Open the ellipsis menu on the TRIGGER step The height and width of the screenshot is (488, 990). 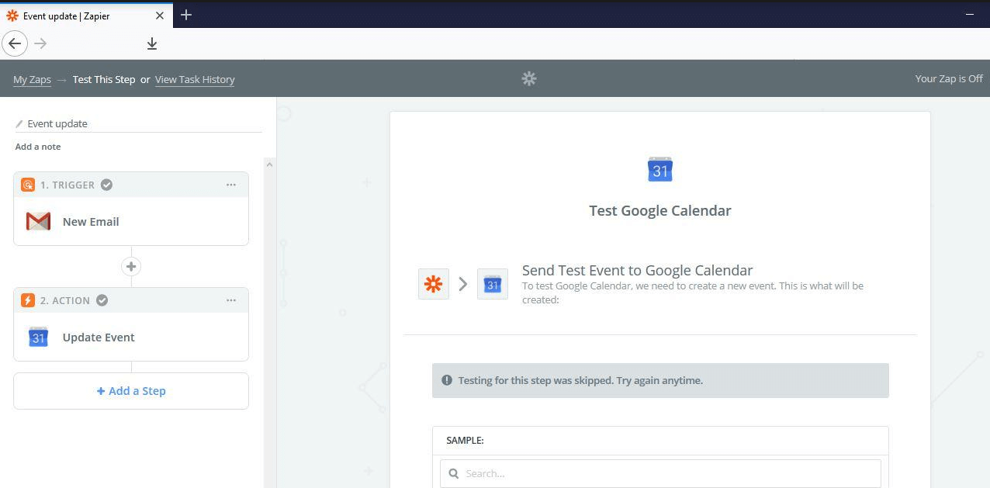pos(231,185)
